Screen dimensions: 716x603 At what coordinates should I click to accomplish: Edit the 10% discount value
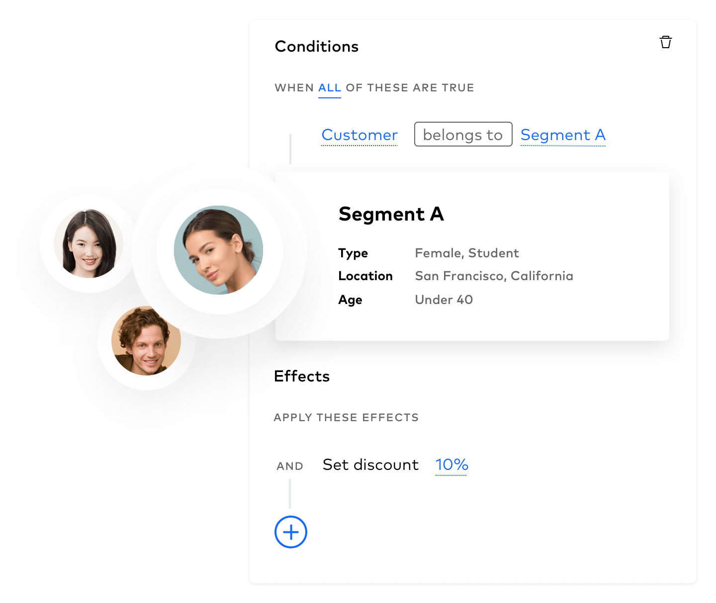click(x=451, y=465)
